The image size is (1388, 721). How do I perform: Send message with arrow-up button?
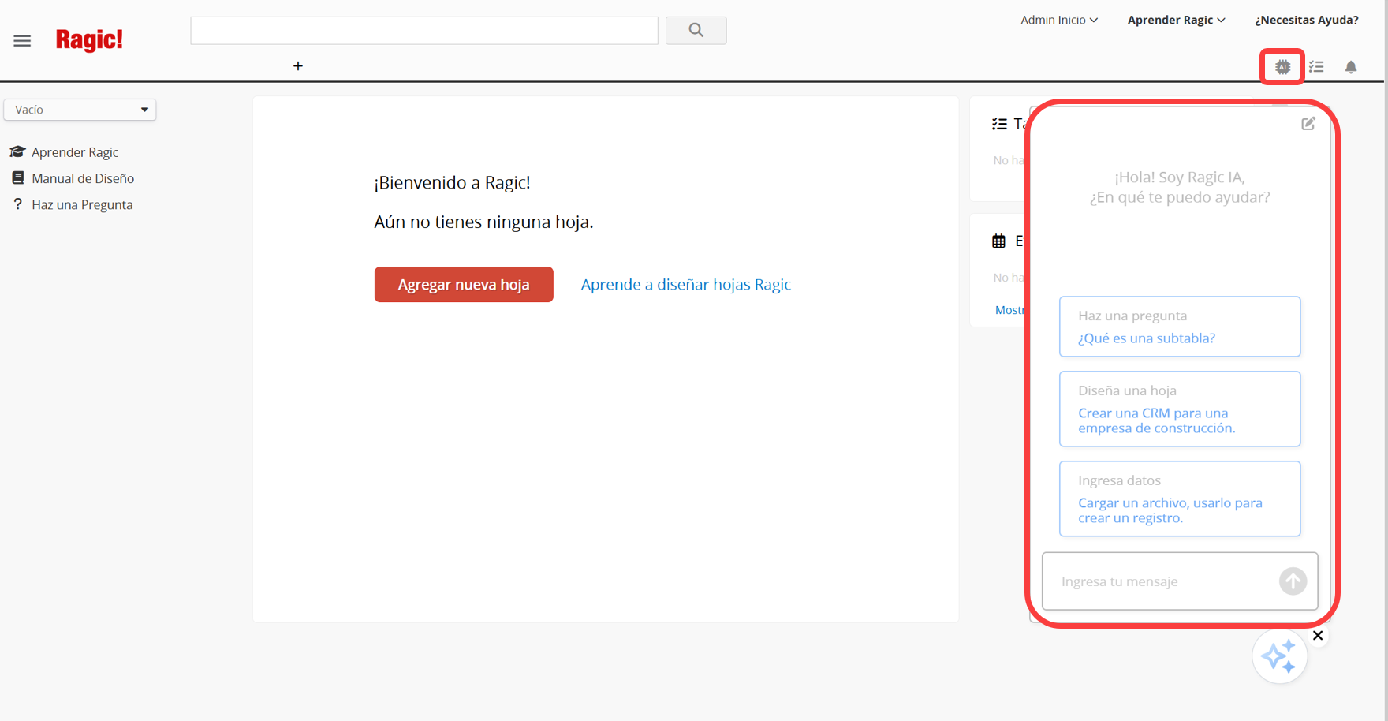[1293, 581]
